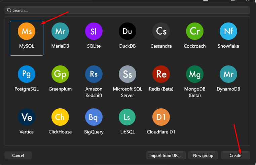
Task: Pick Microsoft SQL Server icon
Action: click(x=127, y=74)
